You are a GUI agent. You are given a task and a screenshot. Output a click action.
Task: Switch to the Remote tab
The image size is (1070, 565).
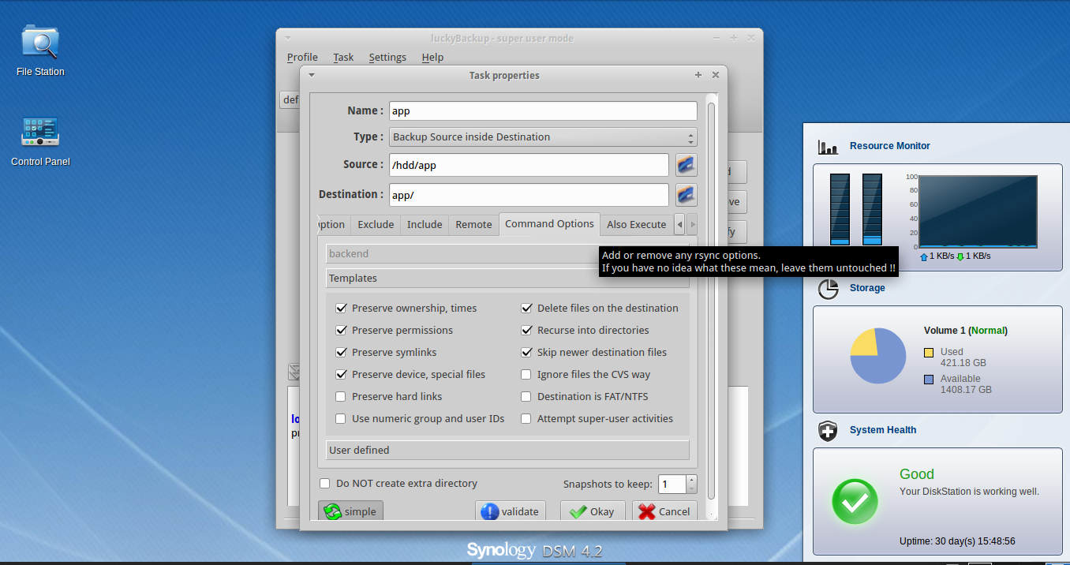pos(473,225)
